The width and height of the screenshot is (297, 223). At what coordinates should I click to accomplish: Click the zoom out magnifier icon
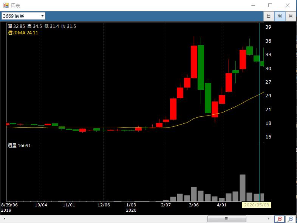click(x=291, y=219)
